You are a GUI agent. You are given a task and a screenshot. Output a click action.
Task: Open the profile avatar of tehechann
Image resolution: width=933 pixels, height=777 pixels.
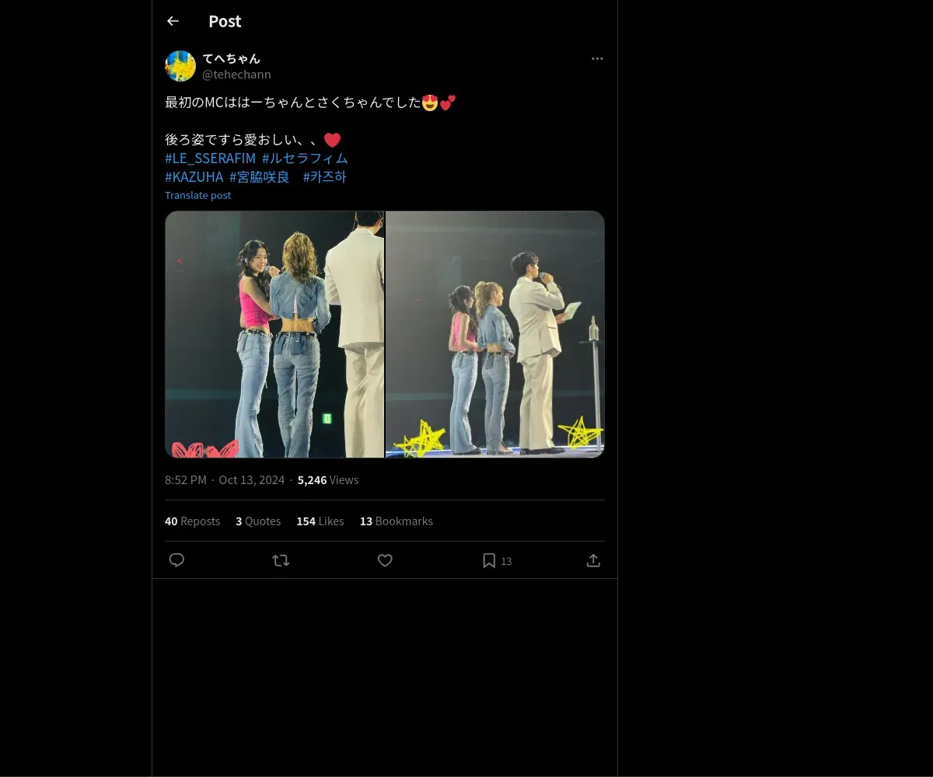tap(180, 66)
